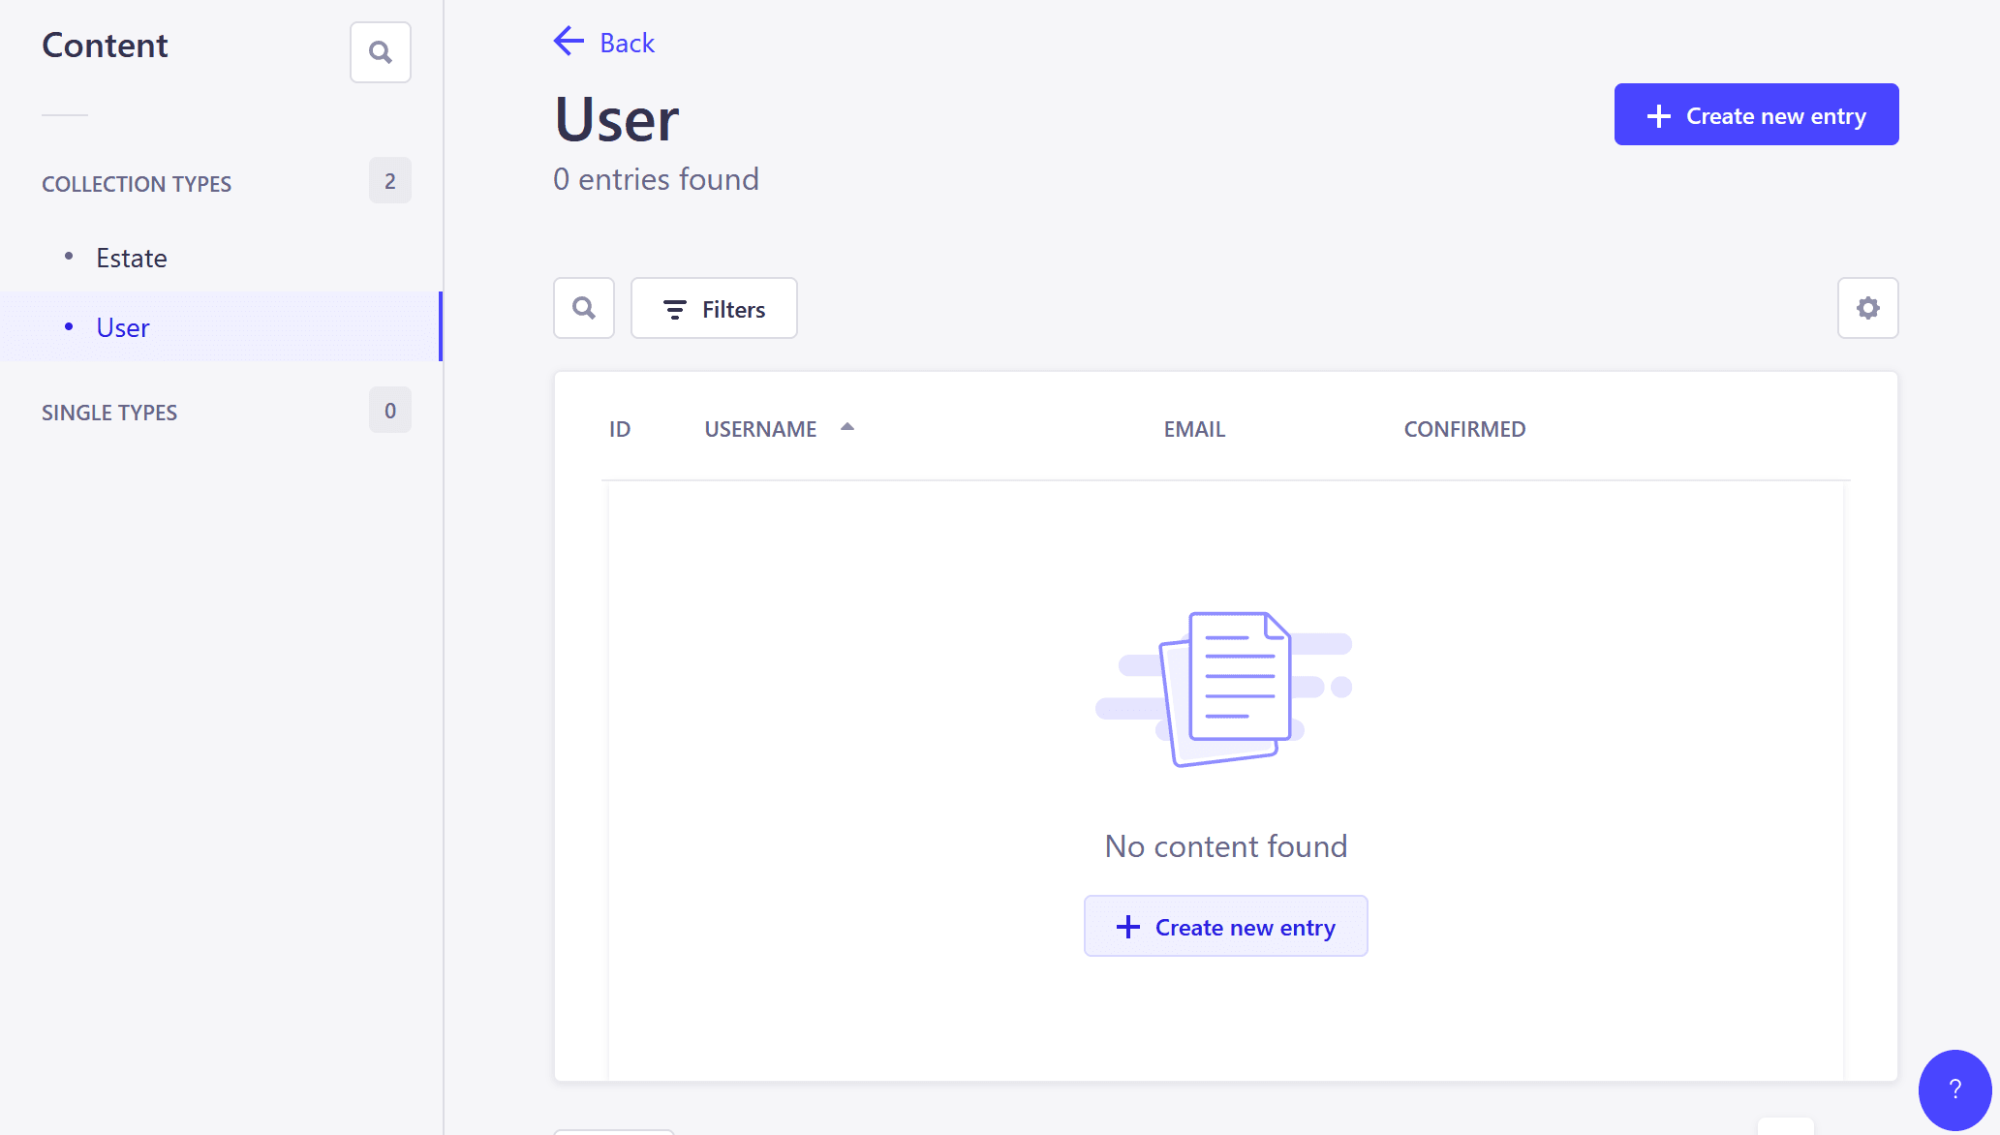
Task: Select the Estate collection type
Action: (131, 258)
